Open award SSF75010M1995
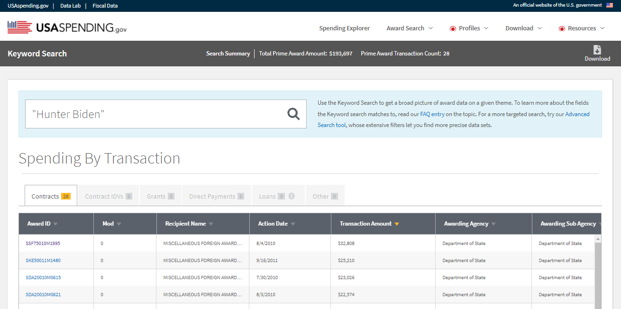 click(43, 244)
